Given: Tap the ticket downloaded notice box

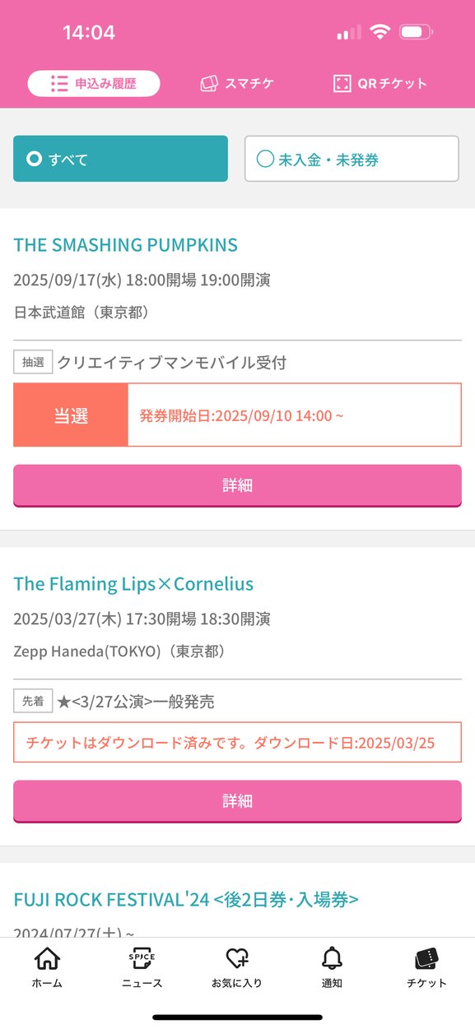Looking at the screenshot, I should (237, 743).
